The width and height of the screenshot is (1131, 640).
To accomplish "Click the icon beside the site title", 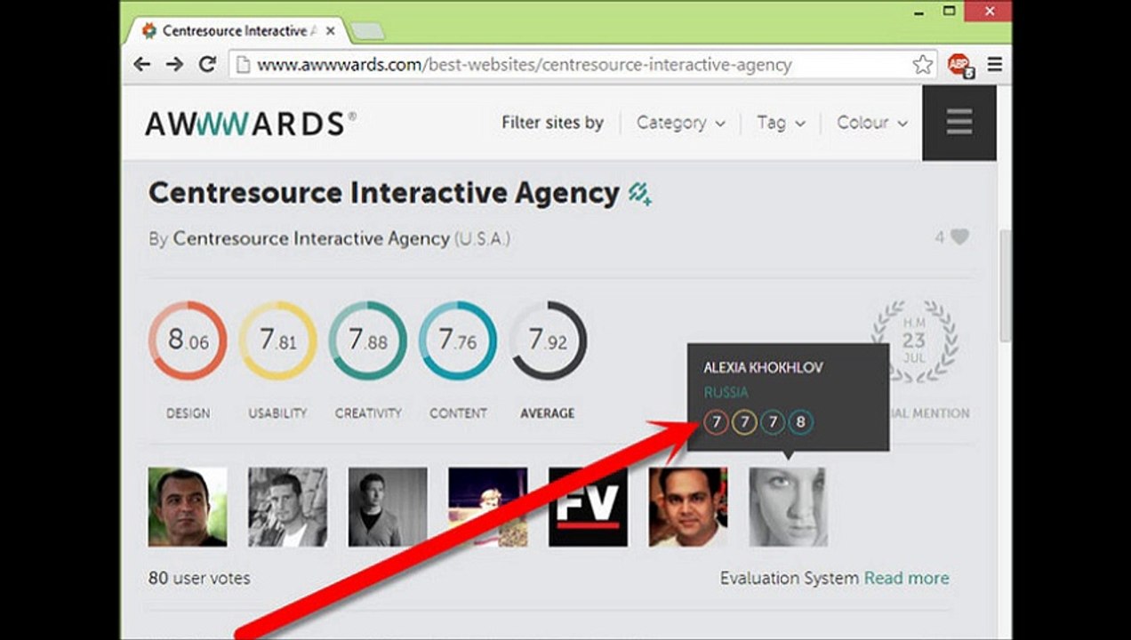I will pos(639,193).
